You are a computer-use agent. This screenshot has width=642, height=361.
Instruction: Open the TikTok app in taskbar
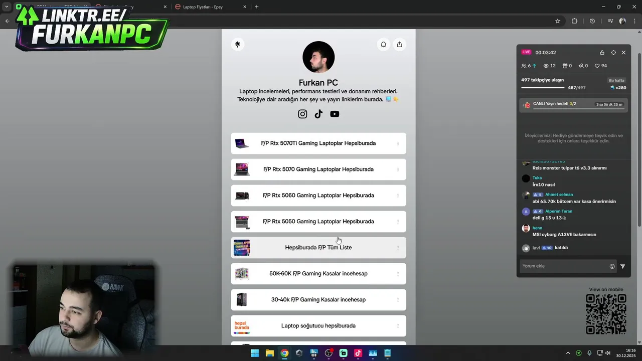click(358, 353)
